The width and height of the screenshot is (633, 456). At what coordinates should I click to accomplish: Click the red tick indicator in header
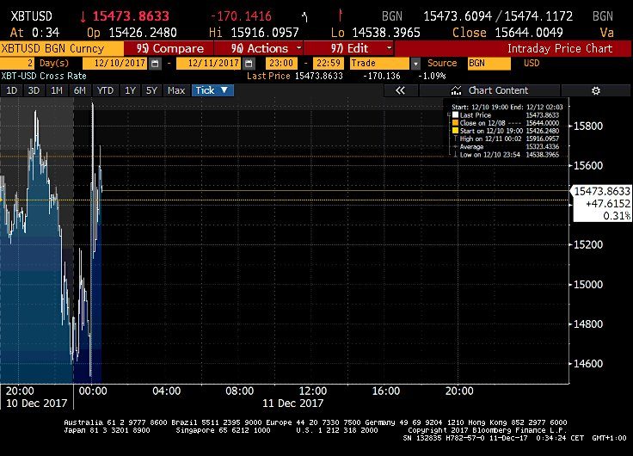click(x=340, y=15)
